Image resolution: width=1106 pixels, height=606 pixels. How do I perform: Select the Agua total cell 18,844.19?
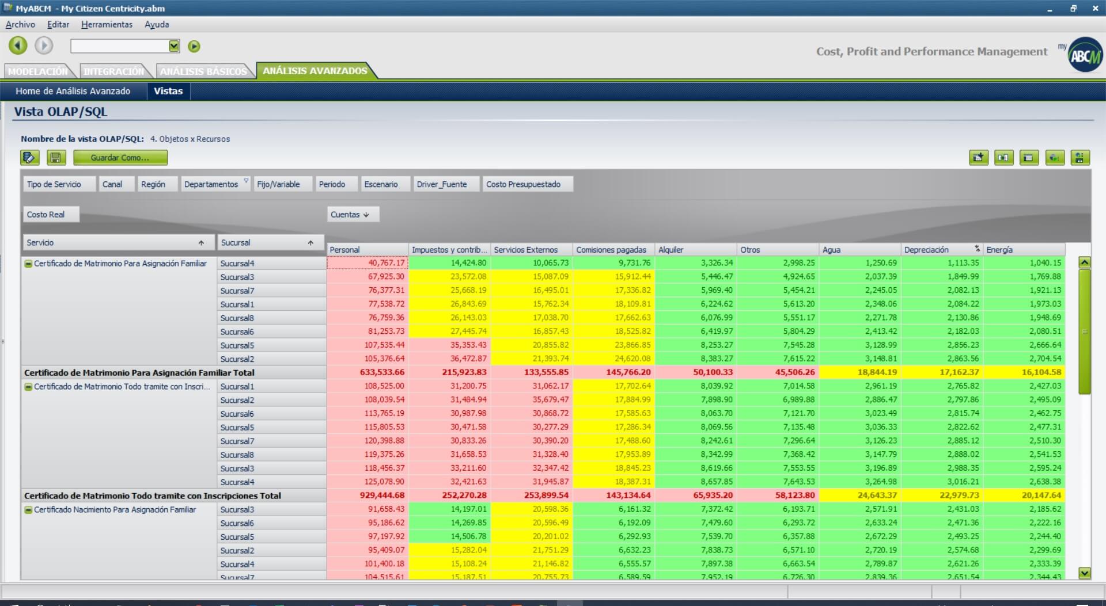coord(860,372)
